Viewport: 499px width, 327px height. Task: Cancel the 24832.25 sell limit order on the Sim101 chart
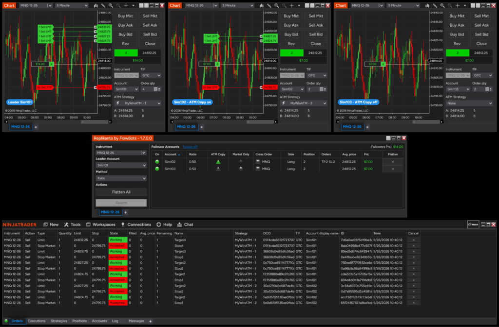96,27
